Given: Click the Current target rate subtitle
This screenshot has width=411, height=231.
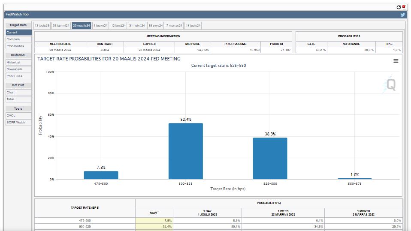Looking at the screenshot, I should coord(219,66).
